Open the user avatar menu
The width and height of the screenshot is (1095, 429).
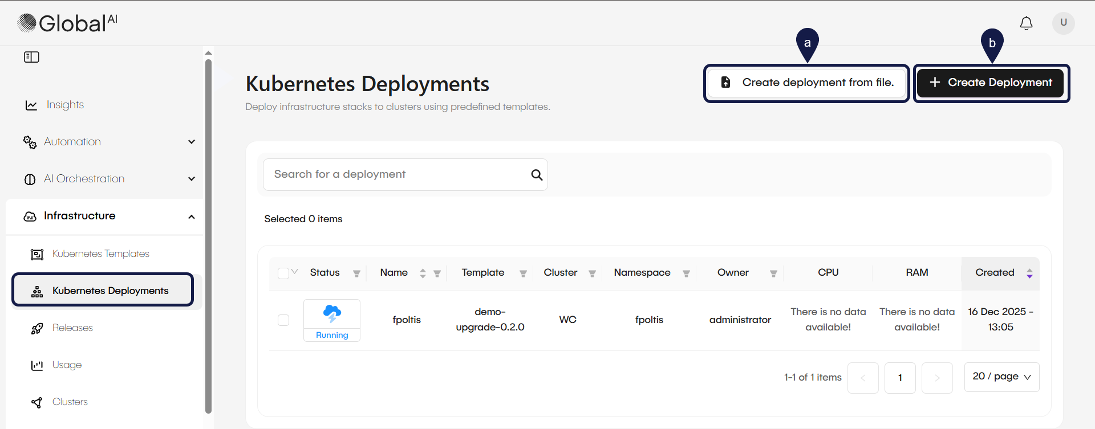[1063, 23]
